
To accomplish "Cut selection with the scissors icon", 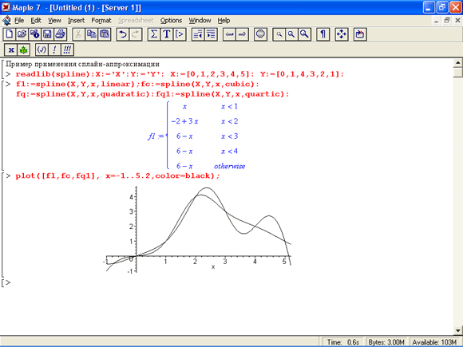I will tap(78, 34).
